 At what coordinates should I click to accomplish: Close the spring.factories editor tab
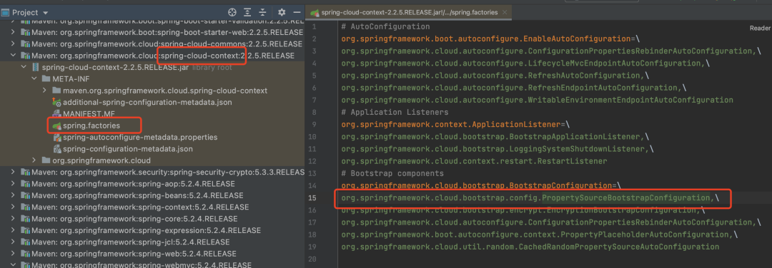click(x=505, y=12)
